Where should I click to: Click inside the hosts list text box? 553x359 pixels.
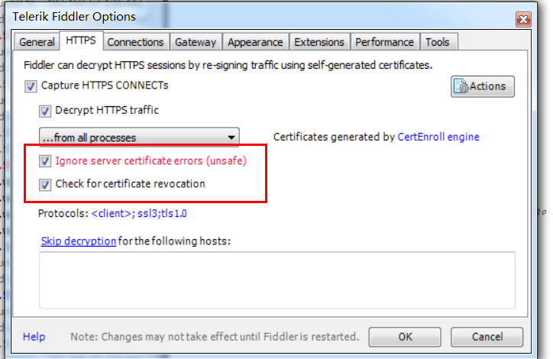277,280
